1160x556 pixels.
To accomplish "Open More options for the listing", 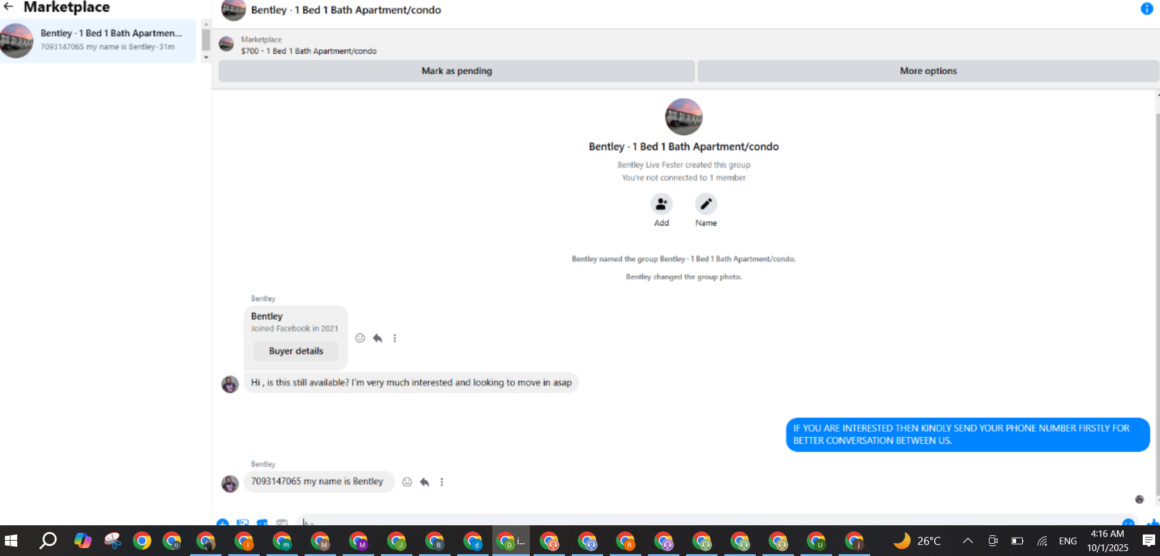I will pyautogui.click(x=928, y=71).
